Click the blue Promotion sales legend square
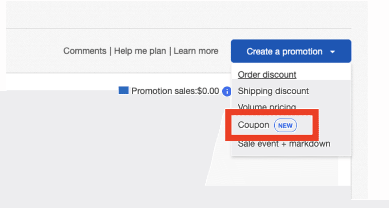 tap(124, 90)
